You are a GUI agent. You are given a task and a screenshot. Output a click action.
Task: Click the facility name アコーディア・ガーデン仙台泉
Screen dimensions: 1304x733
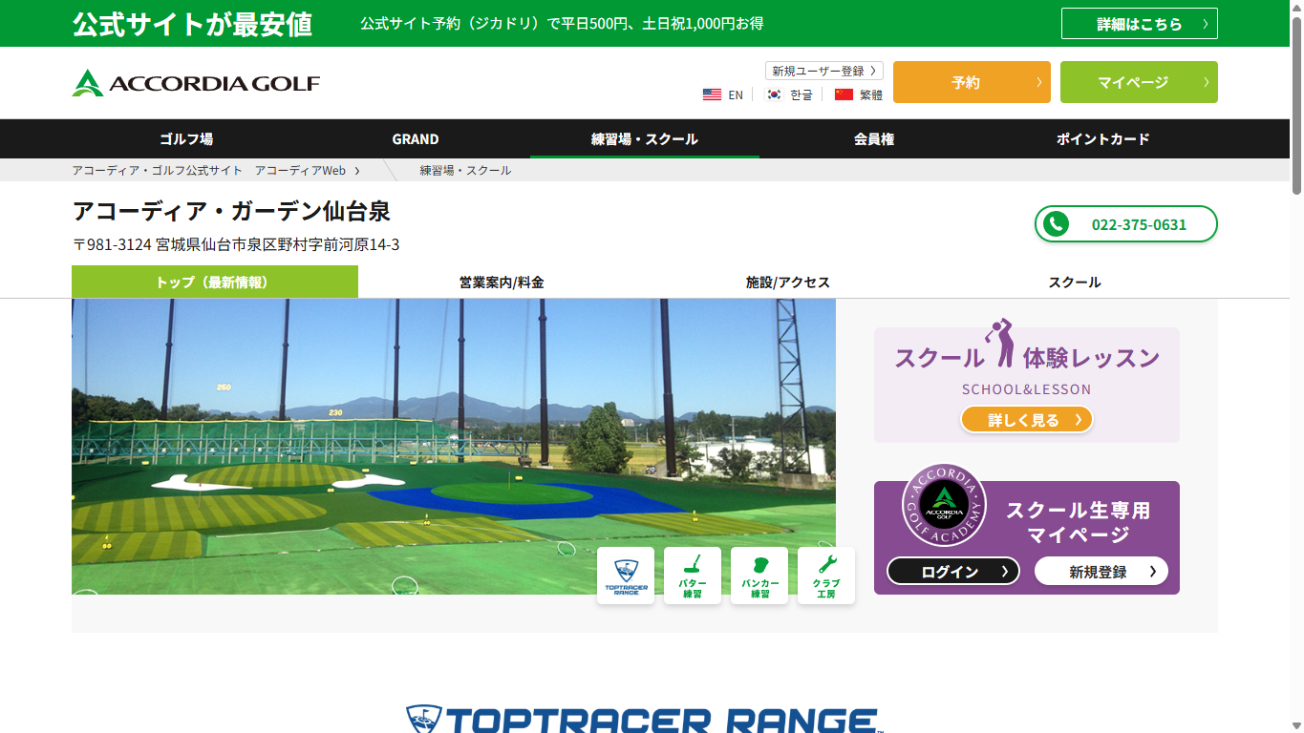[232, 211]
